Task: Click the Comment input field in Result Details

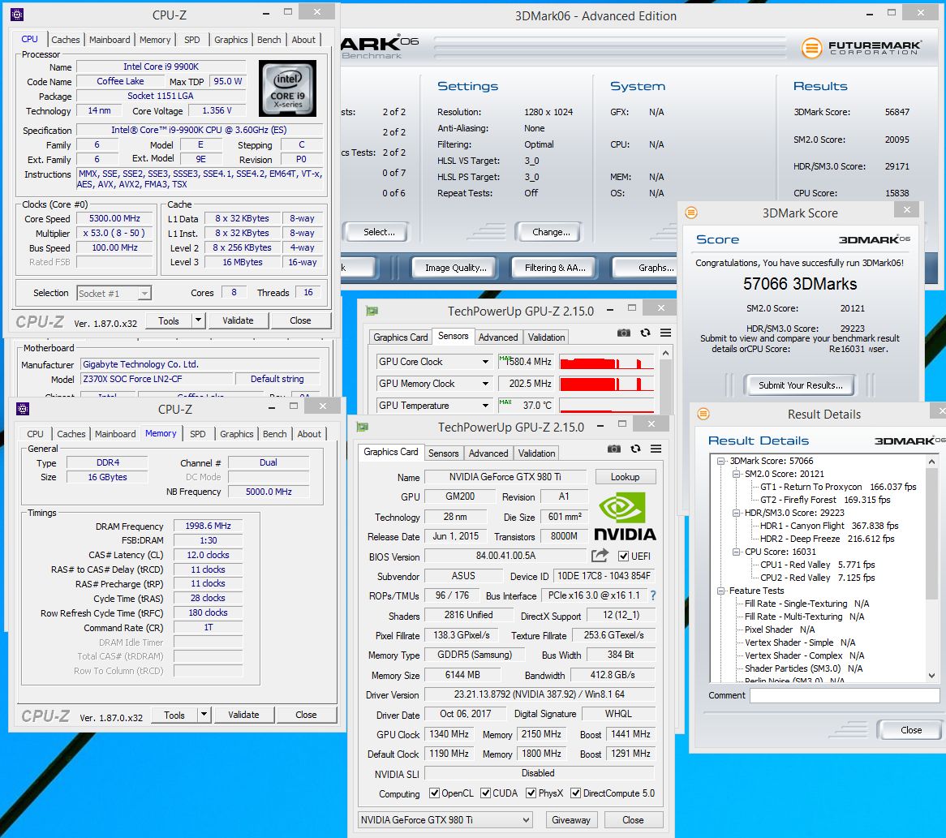Action: coord(844,695)
